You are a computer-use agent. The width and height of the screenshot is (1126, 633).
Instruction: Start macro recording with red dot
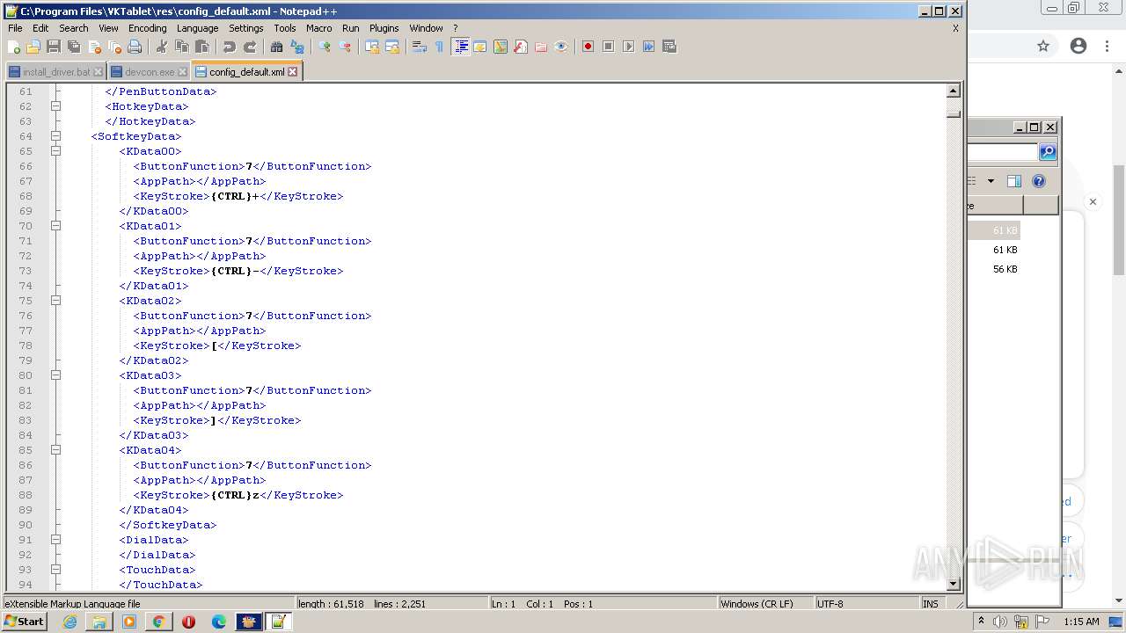click(x=588, y=47)
